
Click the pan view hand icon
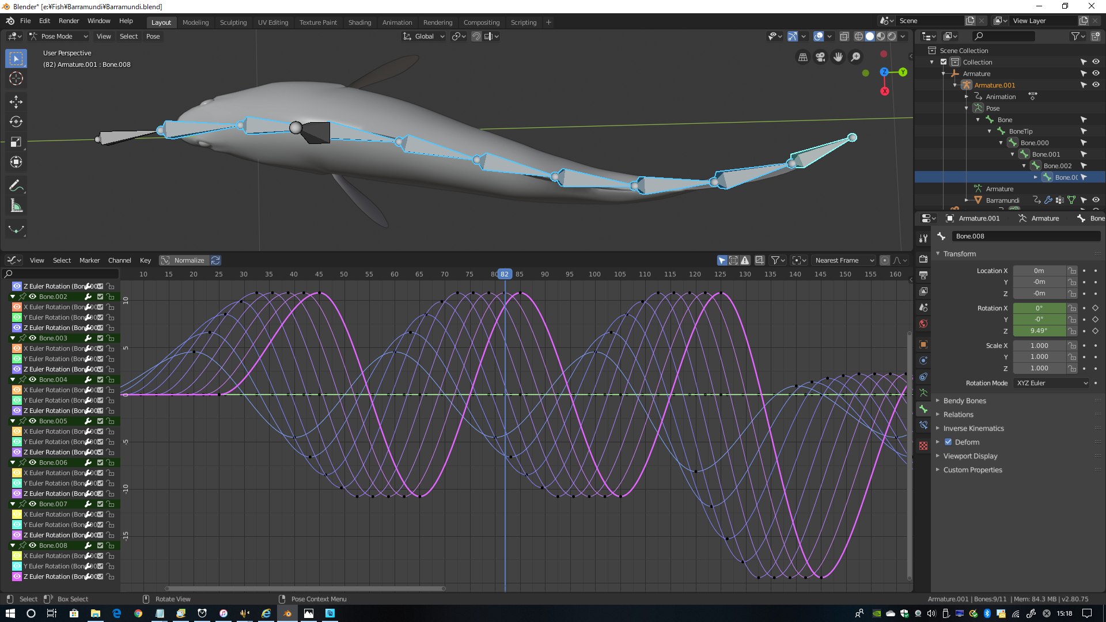pyautogui.click(x=838, y=57)
